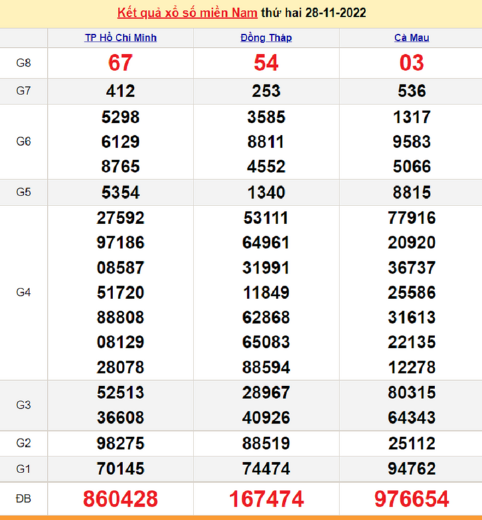482x520 pixels.
Task: Click G4 number 11849
Action: point(266,292)
